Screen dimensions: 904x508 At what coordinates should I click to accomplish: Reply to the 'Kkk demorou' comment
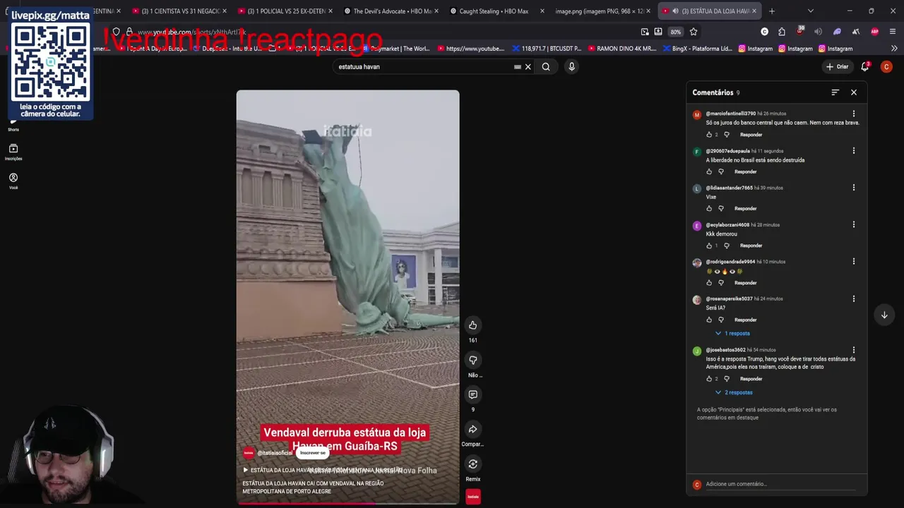coord(751,246)
